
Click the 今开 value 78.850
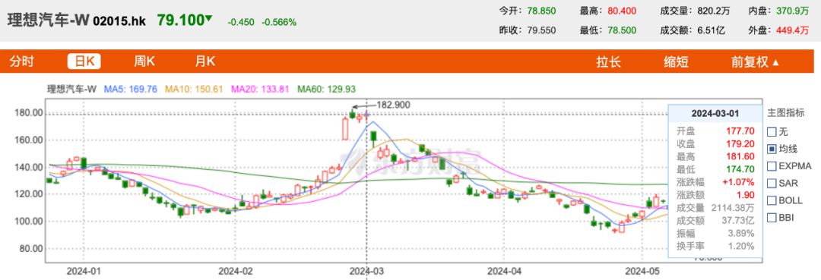(x=541, y=11)
